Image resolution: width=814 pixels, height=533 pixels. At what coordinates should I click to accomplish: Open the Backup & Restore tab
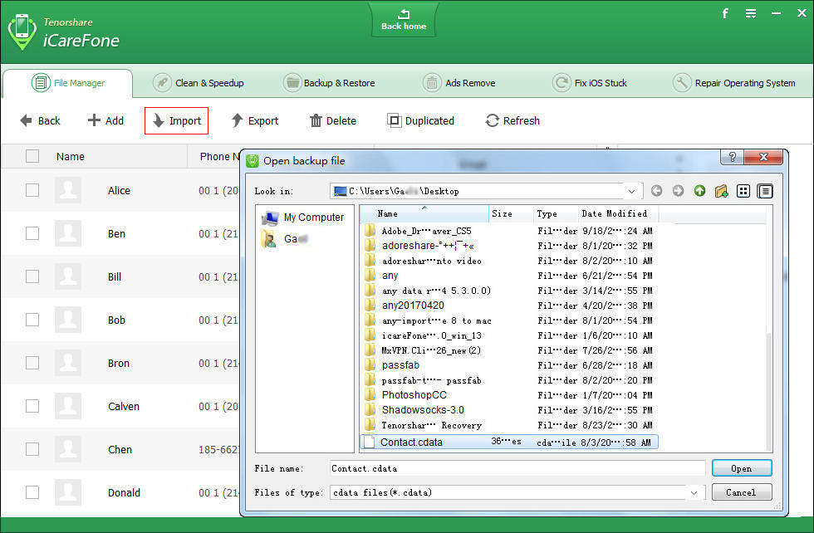(329, 83)
